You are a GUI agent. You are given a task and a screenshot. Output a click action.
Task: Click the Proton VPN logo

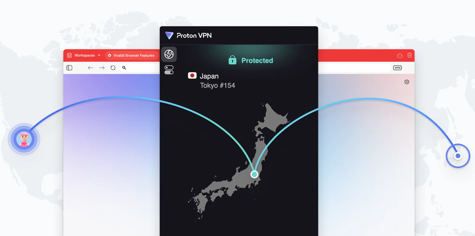pyautogui.click(x=169, y=35)
